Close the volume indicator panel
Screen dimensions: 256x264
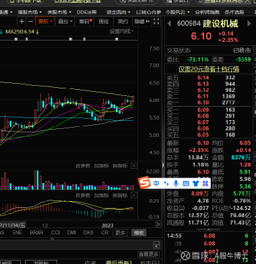(134, 166)
